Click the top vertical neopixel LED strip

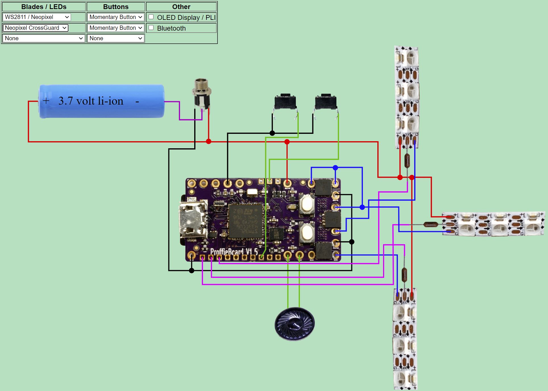(407, 96)
